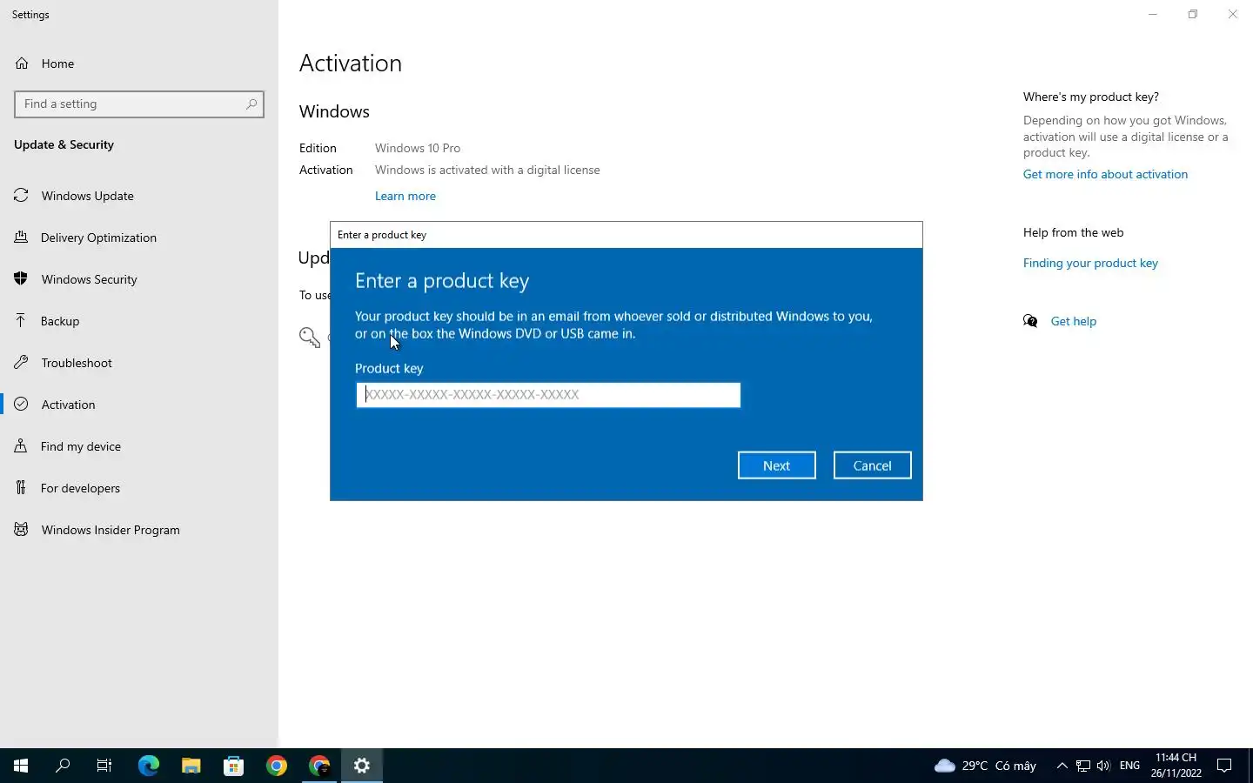Open the Find my device page
The width and height of the screenshot is (1253, 783).
[139, 446]
